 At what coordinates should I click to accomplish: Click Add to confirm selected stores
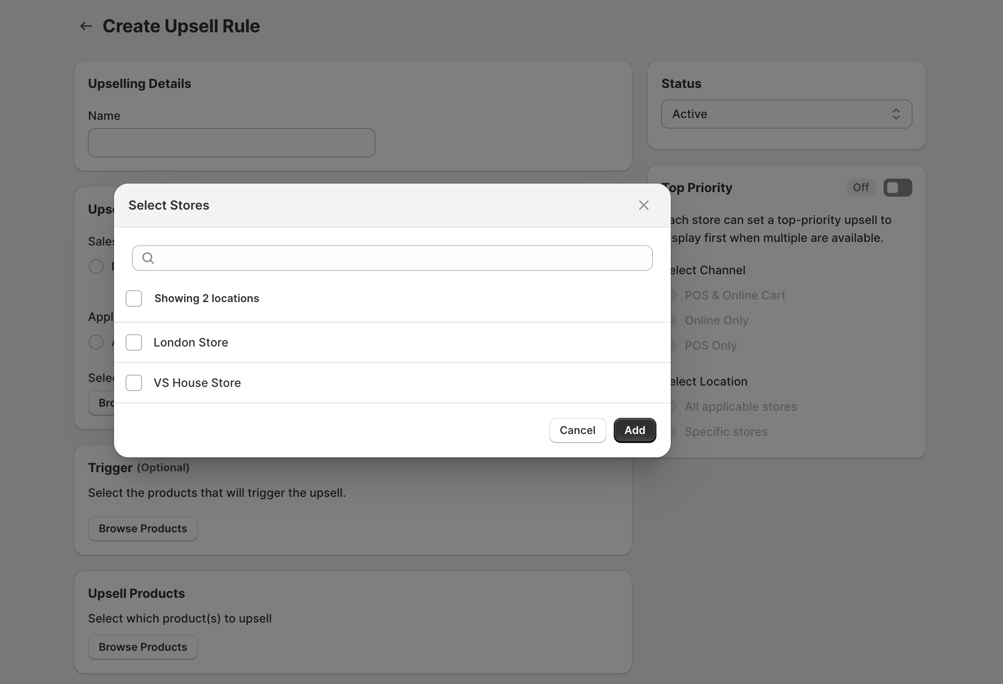tap(634, 430)
